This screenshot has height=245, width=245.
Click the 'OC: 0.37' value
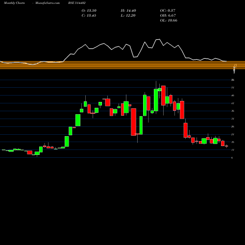click(x=168, y=11)
